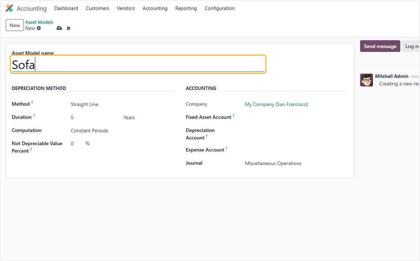Open the Expense Account selection field
The width and height of the screenshot is (420, 261).
[296, 150]
